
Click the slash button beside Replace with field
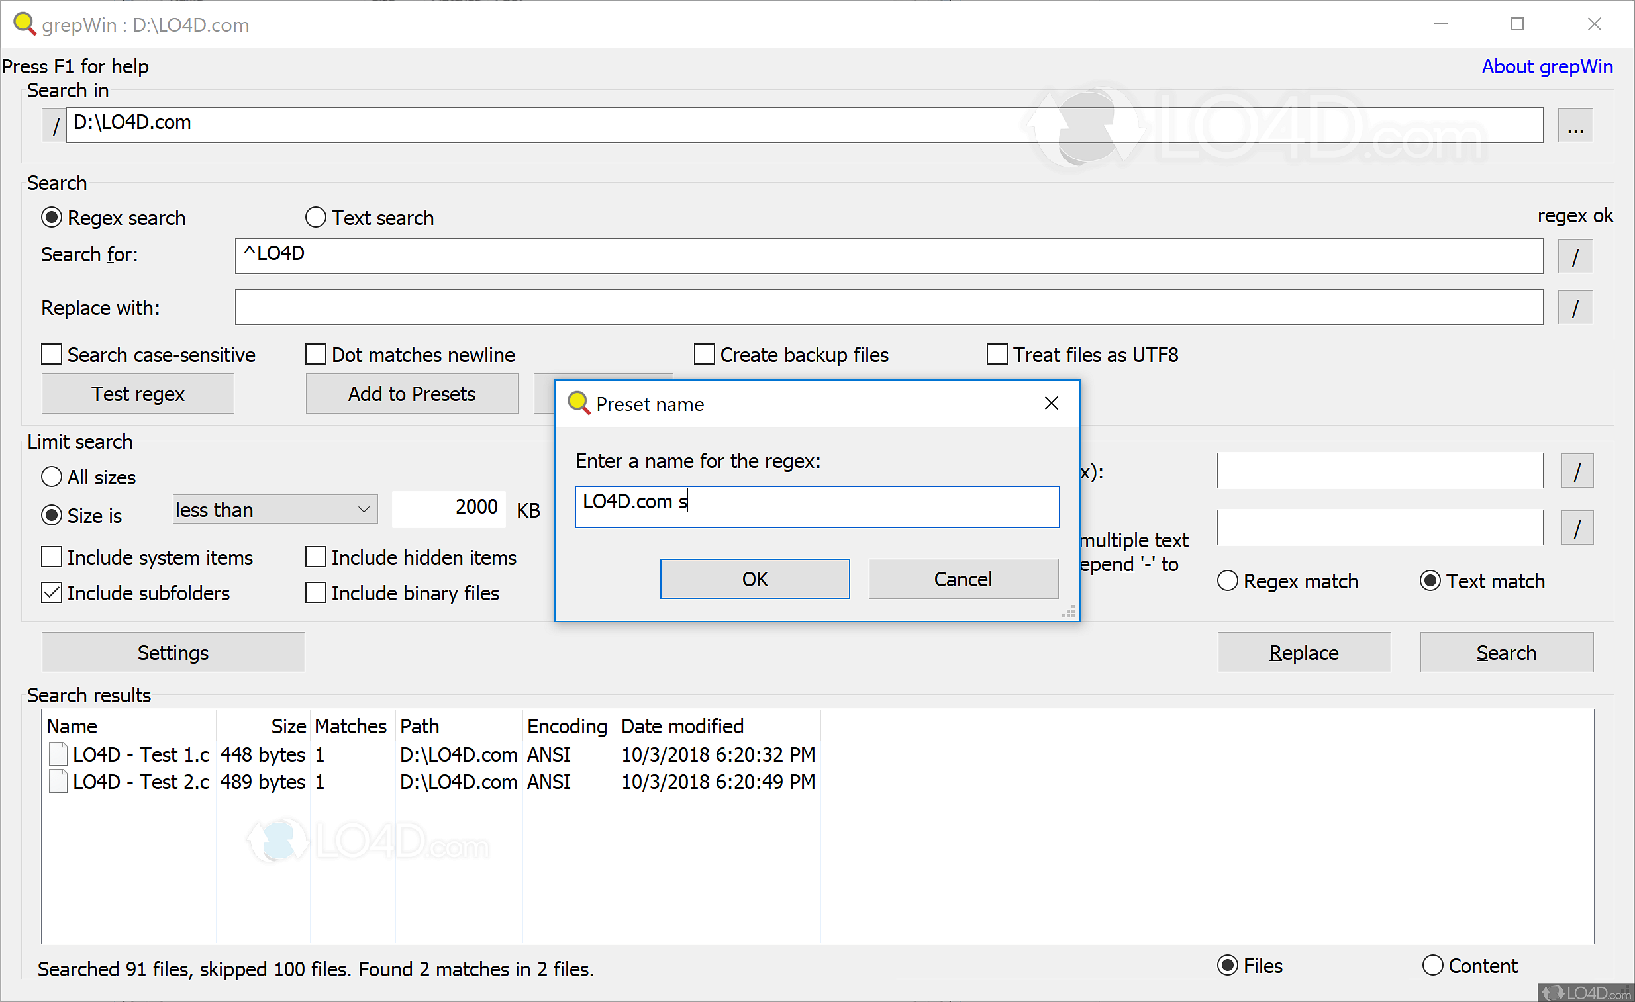pos(1575,308)
